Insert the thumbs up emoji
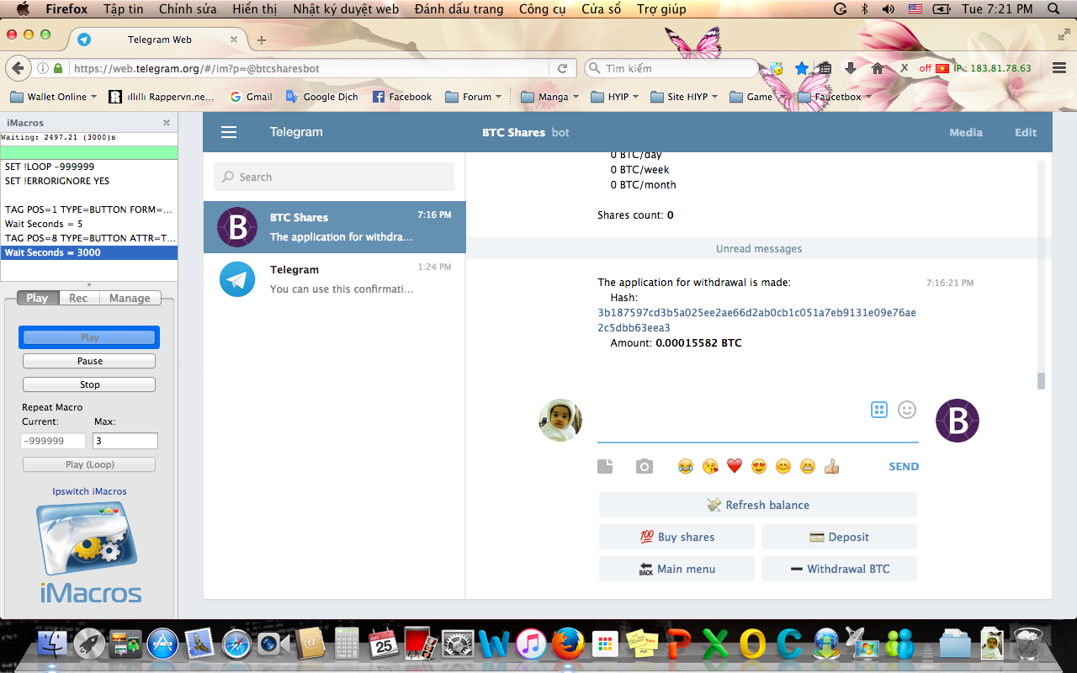The image size is (1077, 673). coord(832,466)
